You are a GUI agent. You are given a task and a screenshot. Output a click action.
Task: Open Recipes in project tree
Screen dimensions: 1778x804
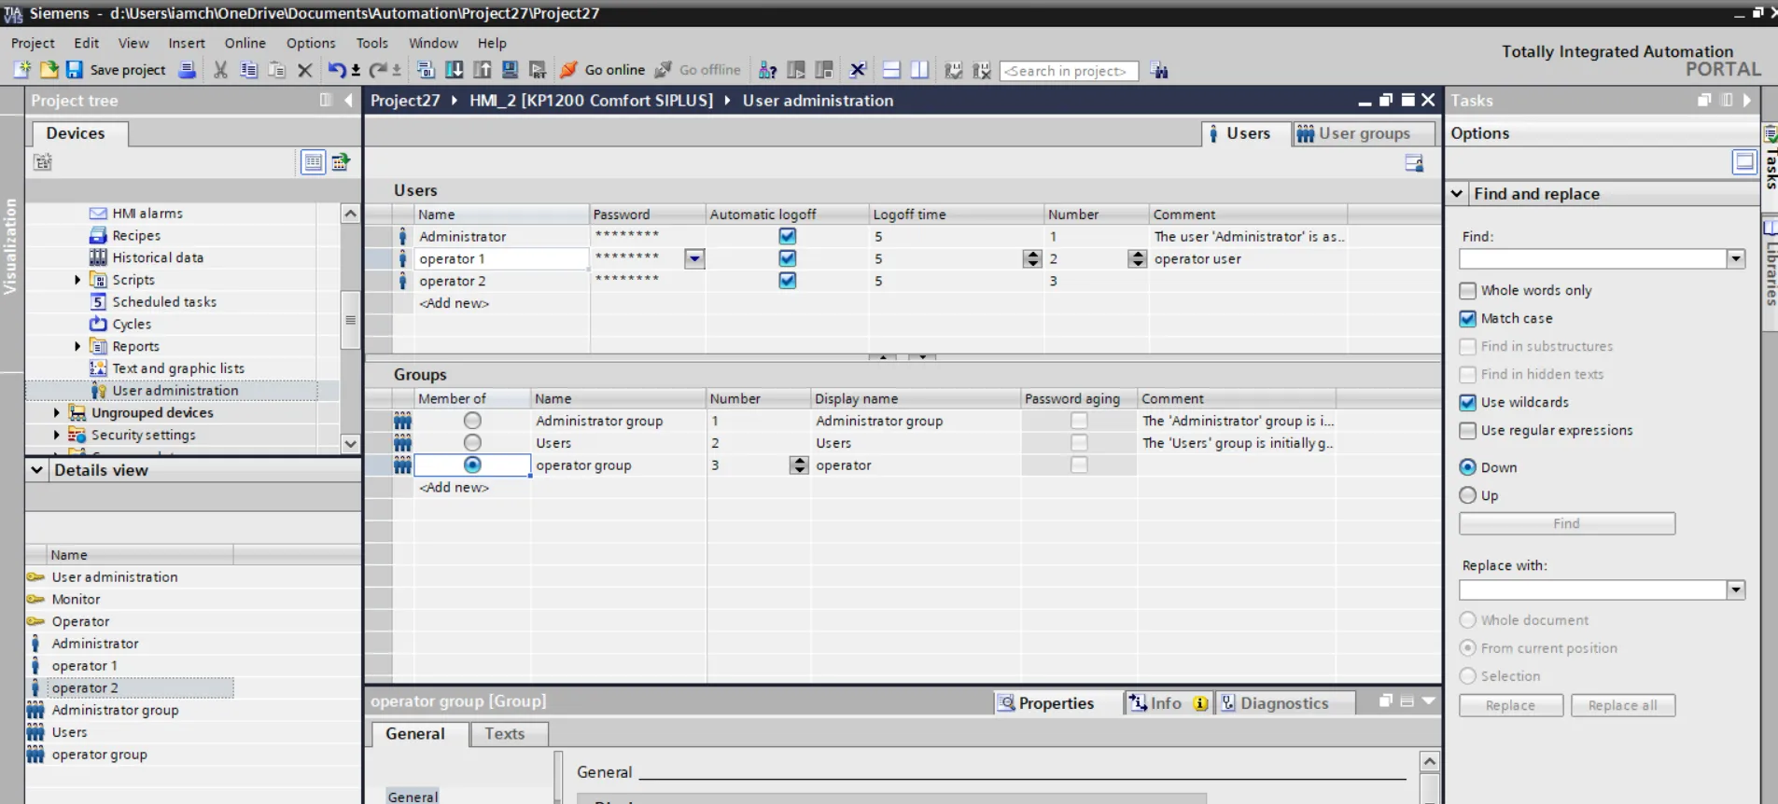point(136,236)
